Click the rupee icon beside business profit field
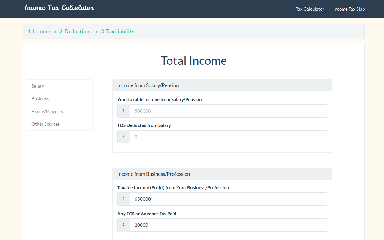This screenshot has height=240, width=384. coord(124,199)
